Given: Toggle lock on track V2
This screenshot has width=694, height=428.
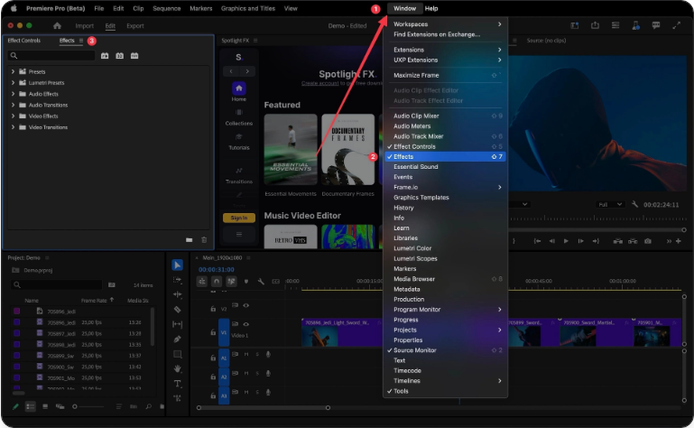Looking at the screenshot, I should pyautogui.click(x=212, y=308).
